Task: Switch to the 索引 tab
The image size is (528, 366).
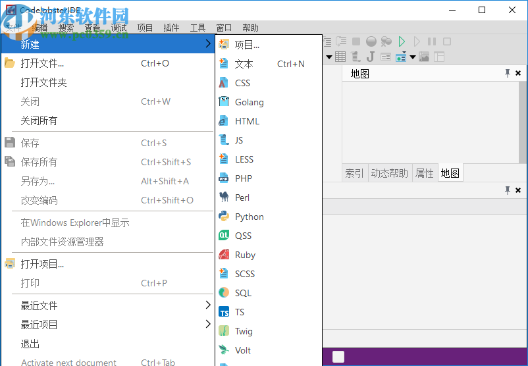Action: (x=354, y=173)
